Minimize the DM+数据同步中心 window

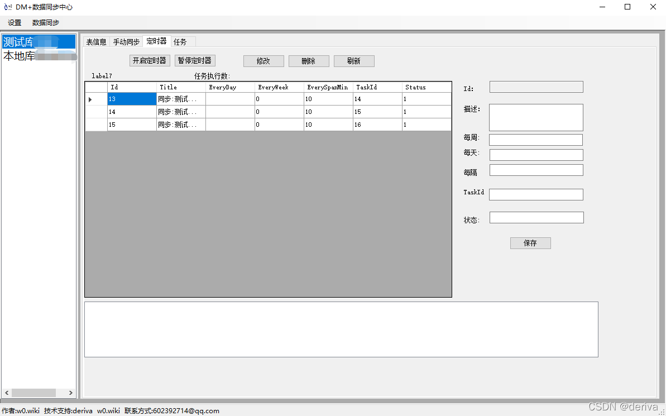603,7
